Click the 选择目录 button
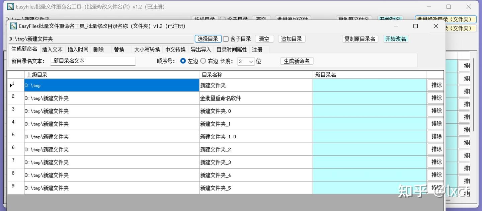Image resolution: width=482 pixels, height=211 pixels. tap(208, 39)
